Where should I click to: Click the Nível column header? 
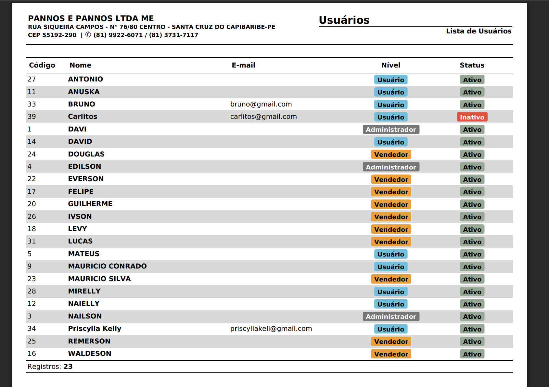(390, 65)
